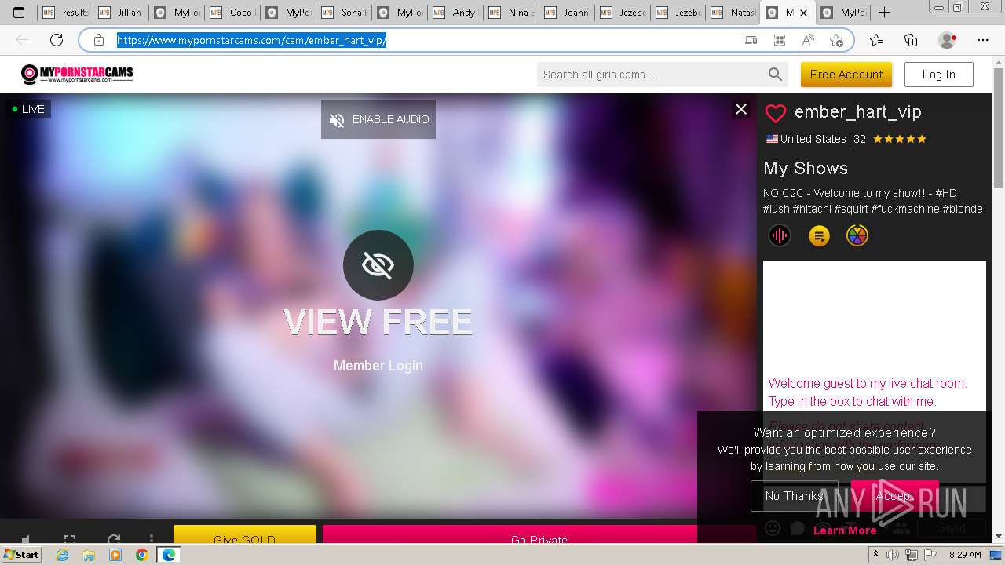Open the Favorites list in the browser toolbar
The height and width of the screenshot is (565, 1005).
876,40
